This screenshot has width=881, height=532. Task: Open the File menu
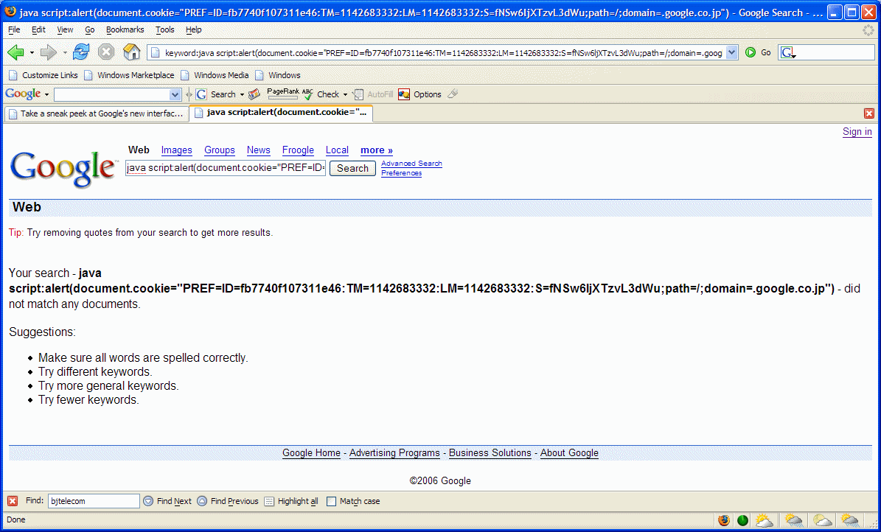tap(14, 29)
